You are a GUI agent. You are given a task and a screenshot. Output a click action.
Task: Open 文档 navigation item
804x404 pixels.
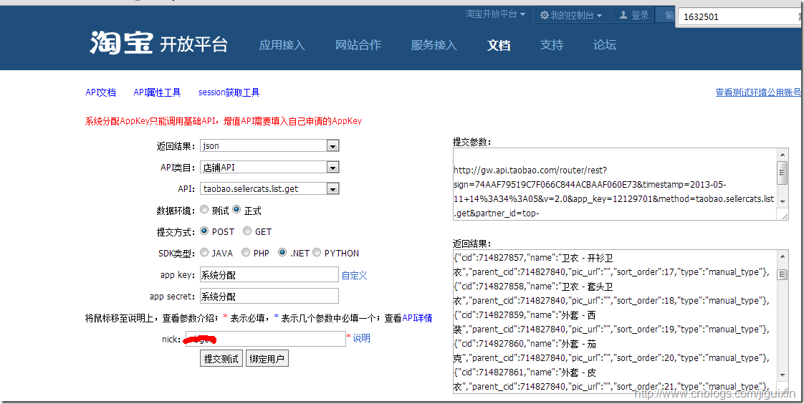pyautogui.click(x=499, y=45)
